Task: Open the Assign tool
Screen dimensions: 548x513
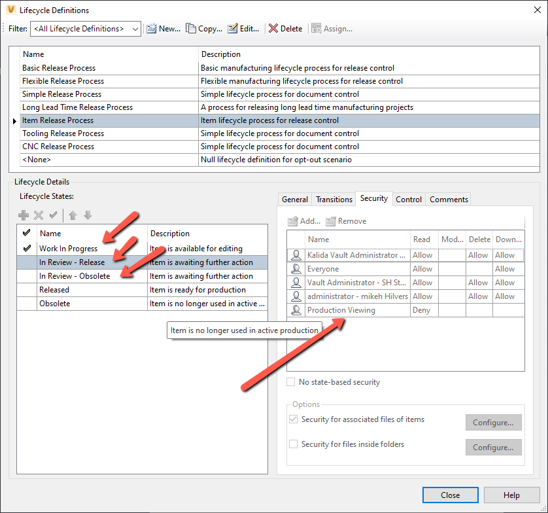Action: point(330,28)
